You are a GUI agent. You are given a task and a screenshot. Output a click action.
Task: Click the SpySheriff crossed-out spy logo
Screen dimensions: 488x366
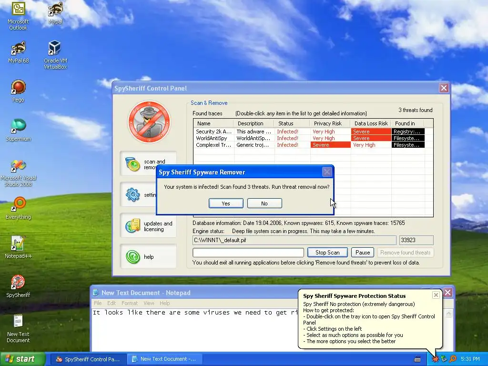pyautogui.click(x=149, y=122)
